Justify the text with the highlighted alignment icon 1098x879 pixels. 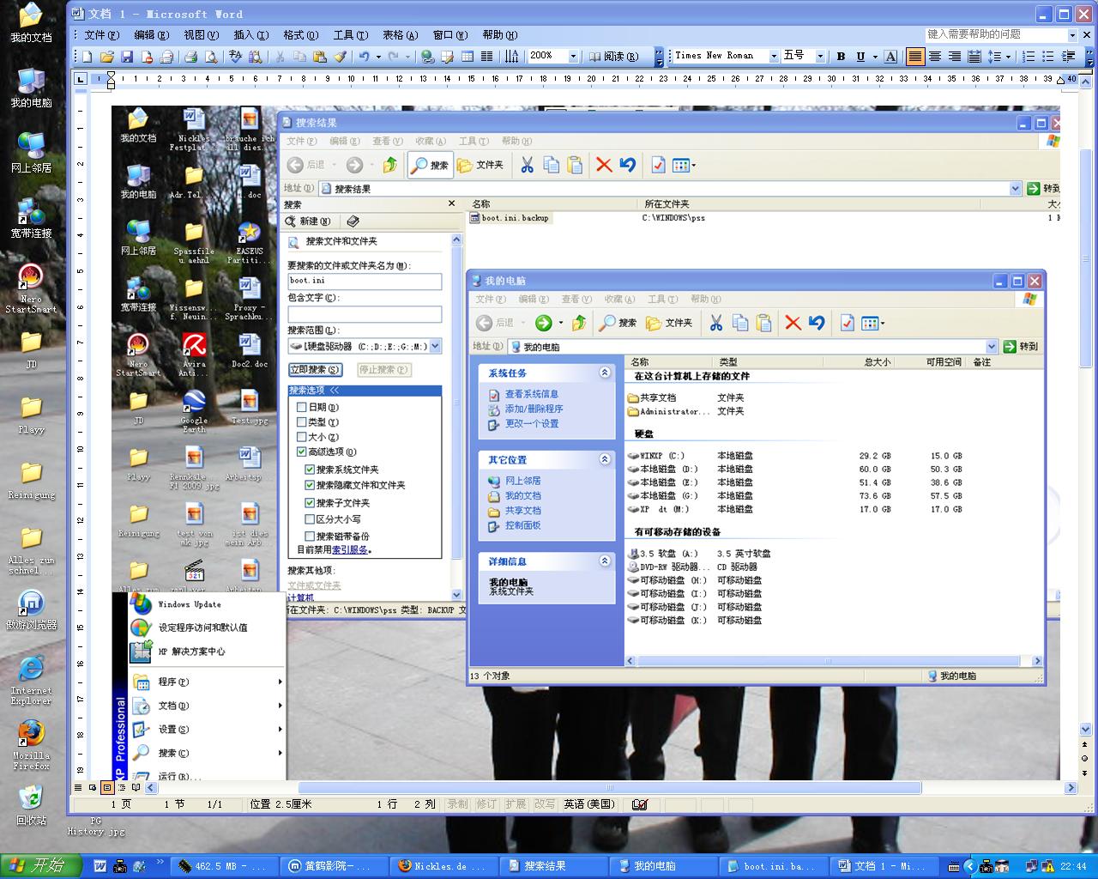[915, 57]
